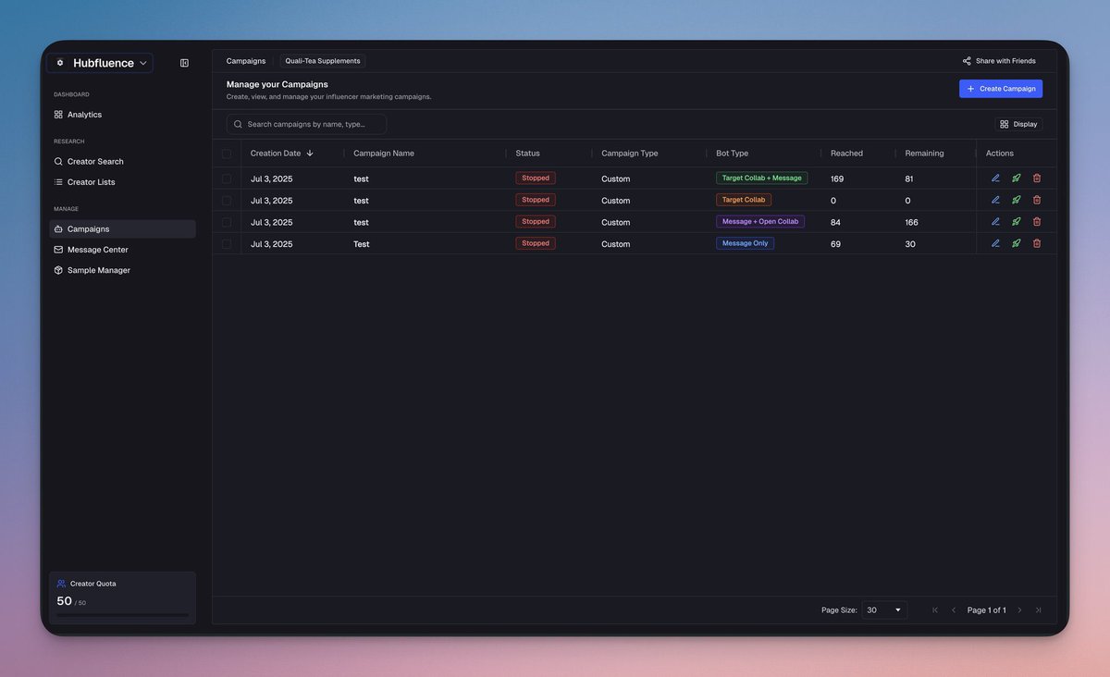Launch the Message + Open Collab campaign
The width and height of the screenshot is (1110, 677).
click(x=1016, y=222)
